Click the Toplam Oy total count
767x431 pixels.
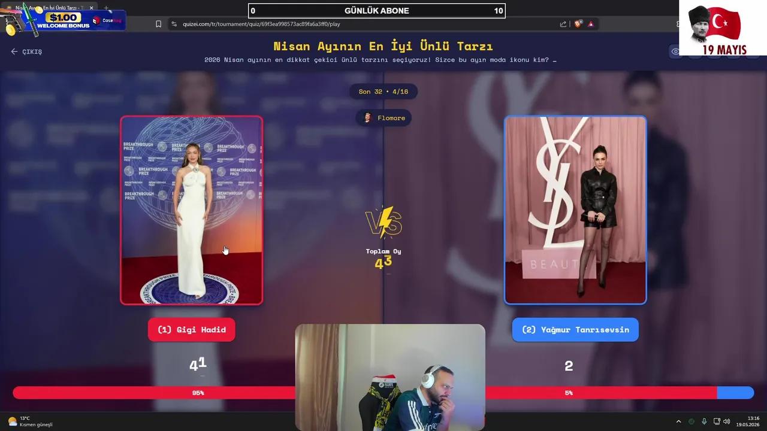383,262
